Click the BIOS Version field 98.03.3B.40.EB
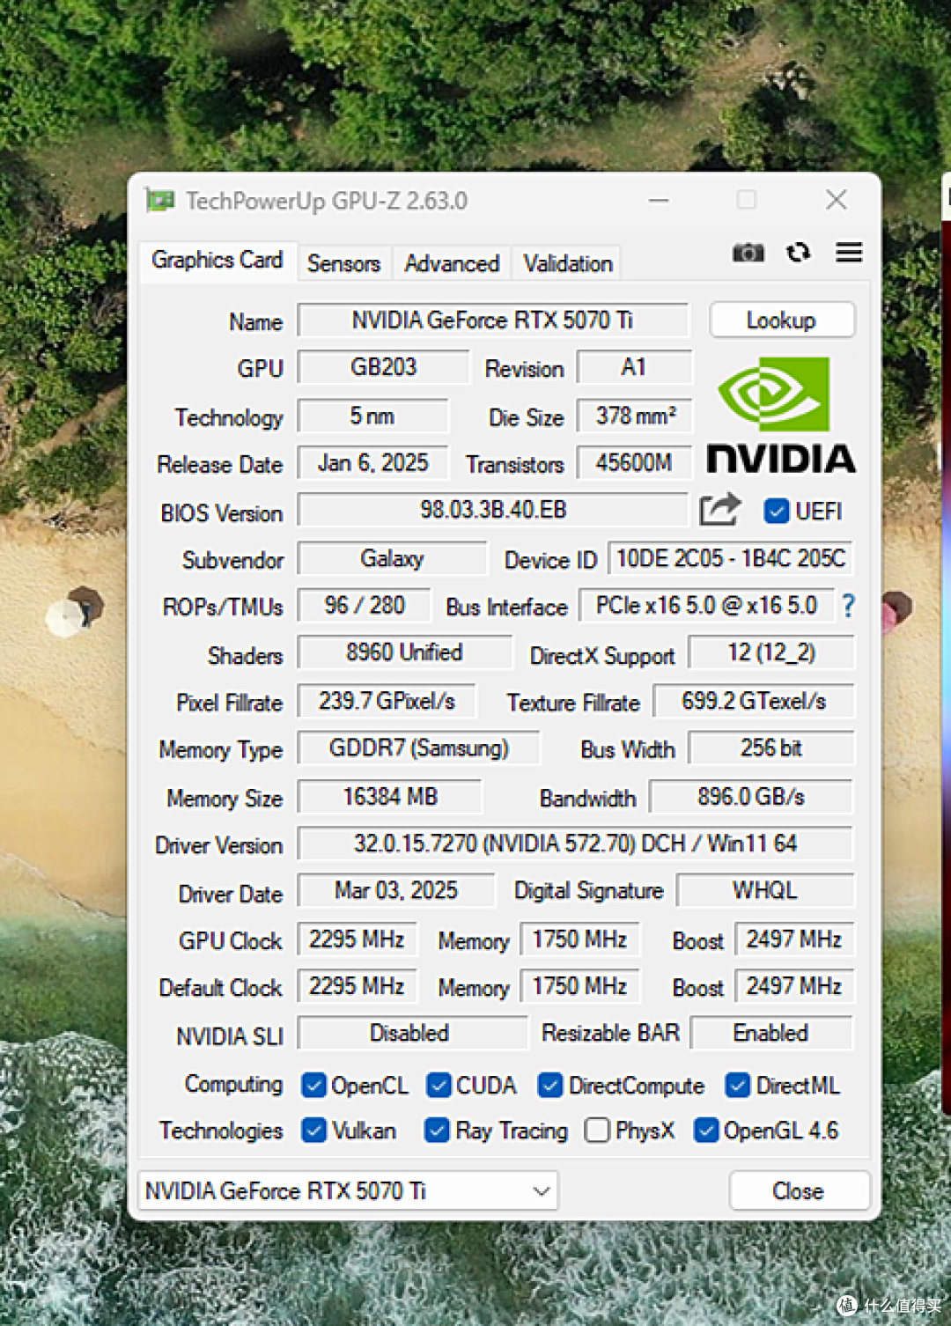The image size is (951, 1326). 492,510
